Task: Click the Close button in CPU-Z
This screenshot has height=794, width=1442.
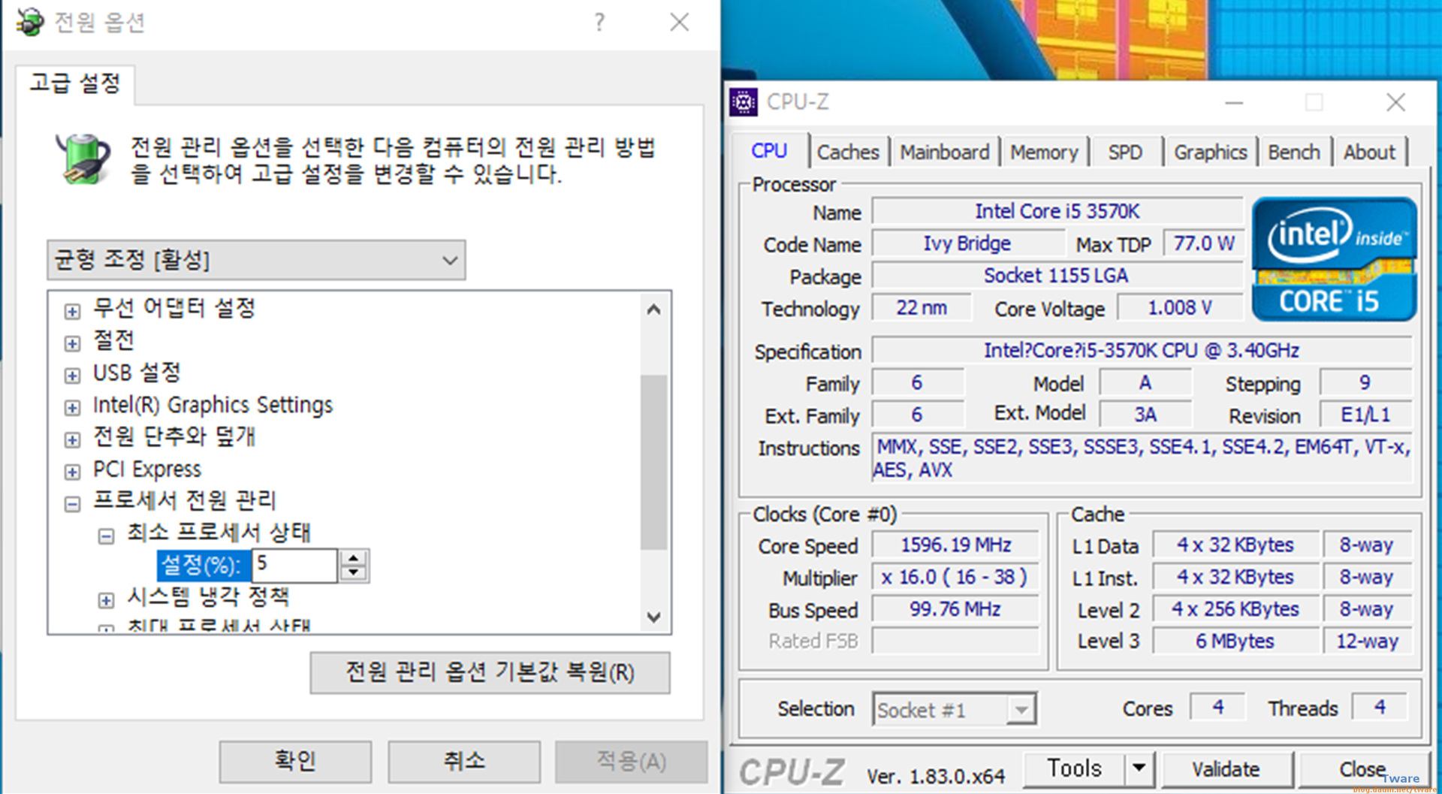Action: coord(1362,769)
